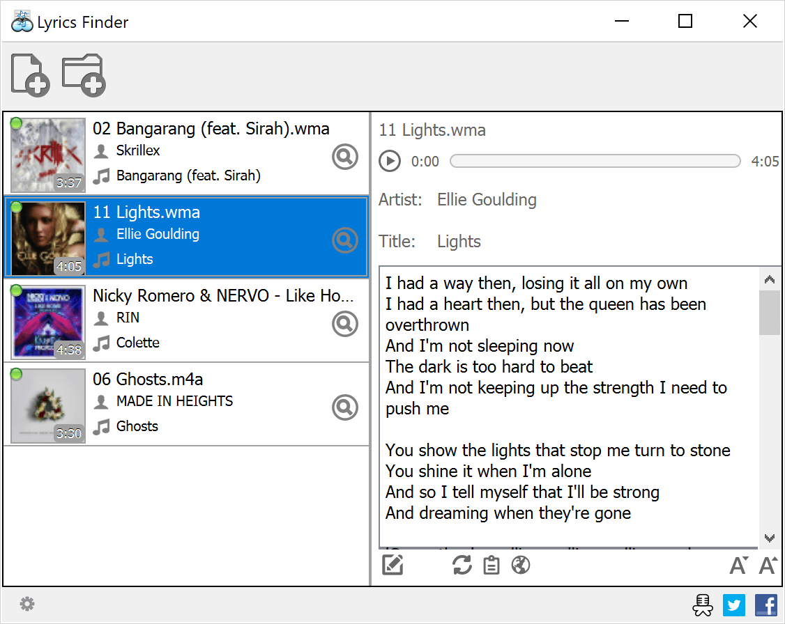Search lyrics for Bangarang track
Screen dimensions: 785x624
tap(344, 157)
